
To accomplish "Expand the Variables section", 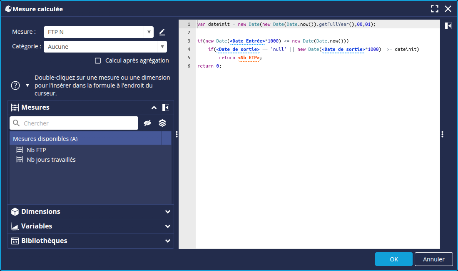I will coord(167,226).
